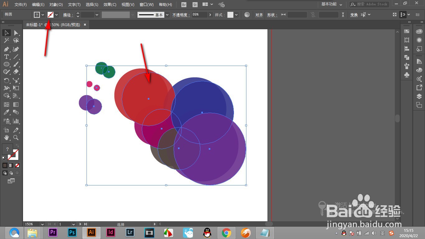Open the 对象(O) menu
This screenshot has width=425, height=239.
point(56,5)
